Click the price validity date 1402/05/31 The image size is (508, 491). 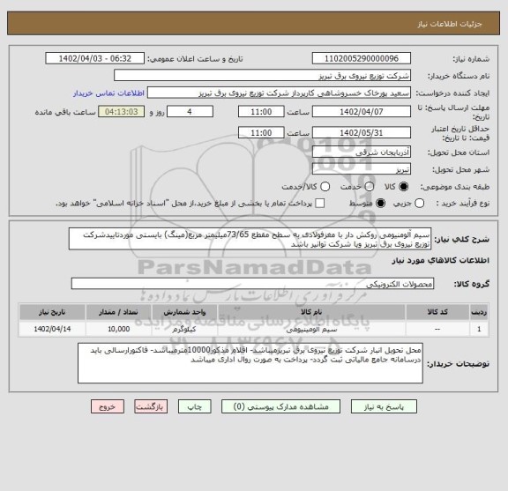tap(362, 133)
